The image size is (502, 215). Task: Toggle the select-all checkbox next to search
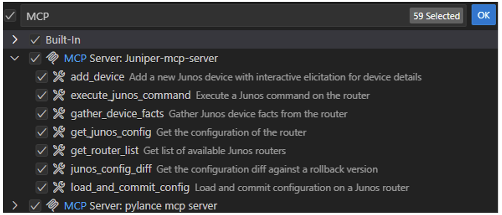(x=10, y=16)
